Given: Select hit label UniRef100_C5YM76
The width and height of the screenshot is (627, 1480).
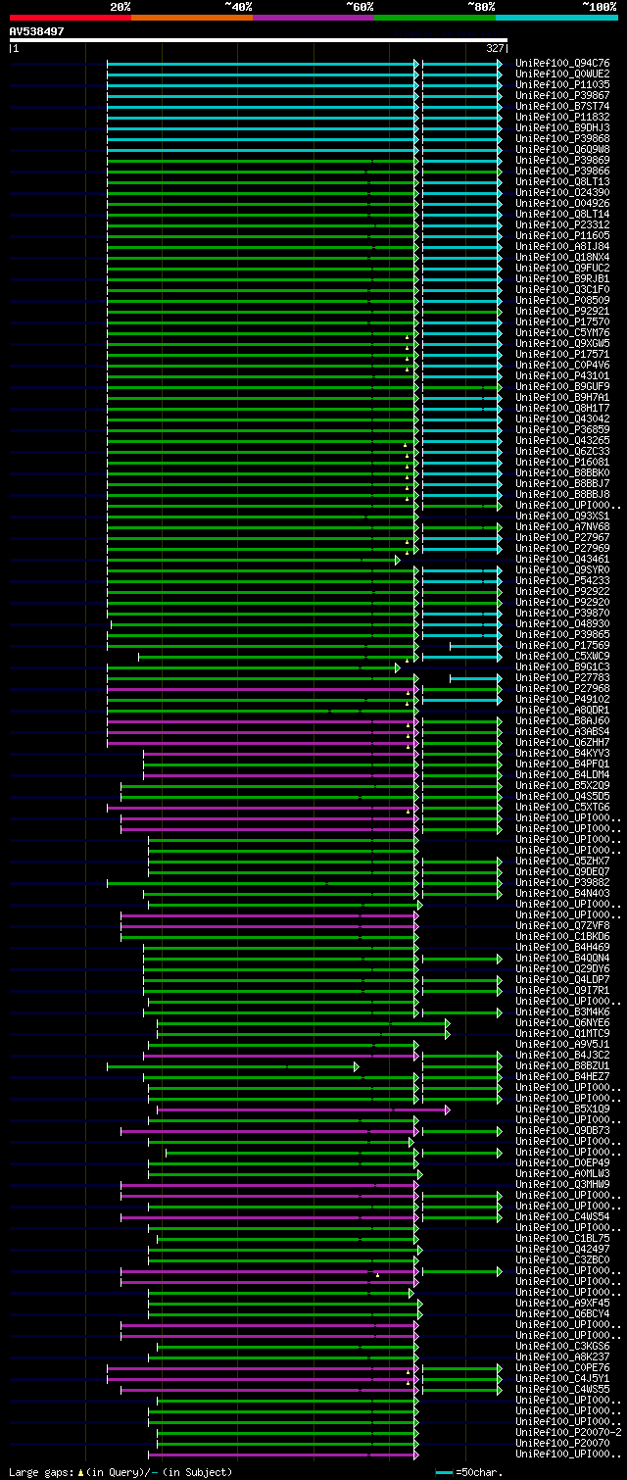Looking at the screenshot, I should point(562,332).
